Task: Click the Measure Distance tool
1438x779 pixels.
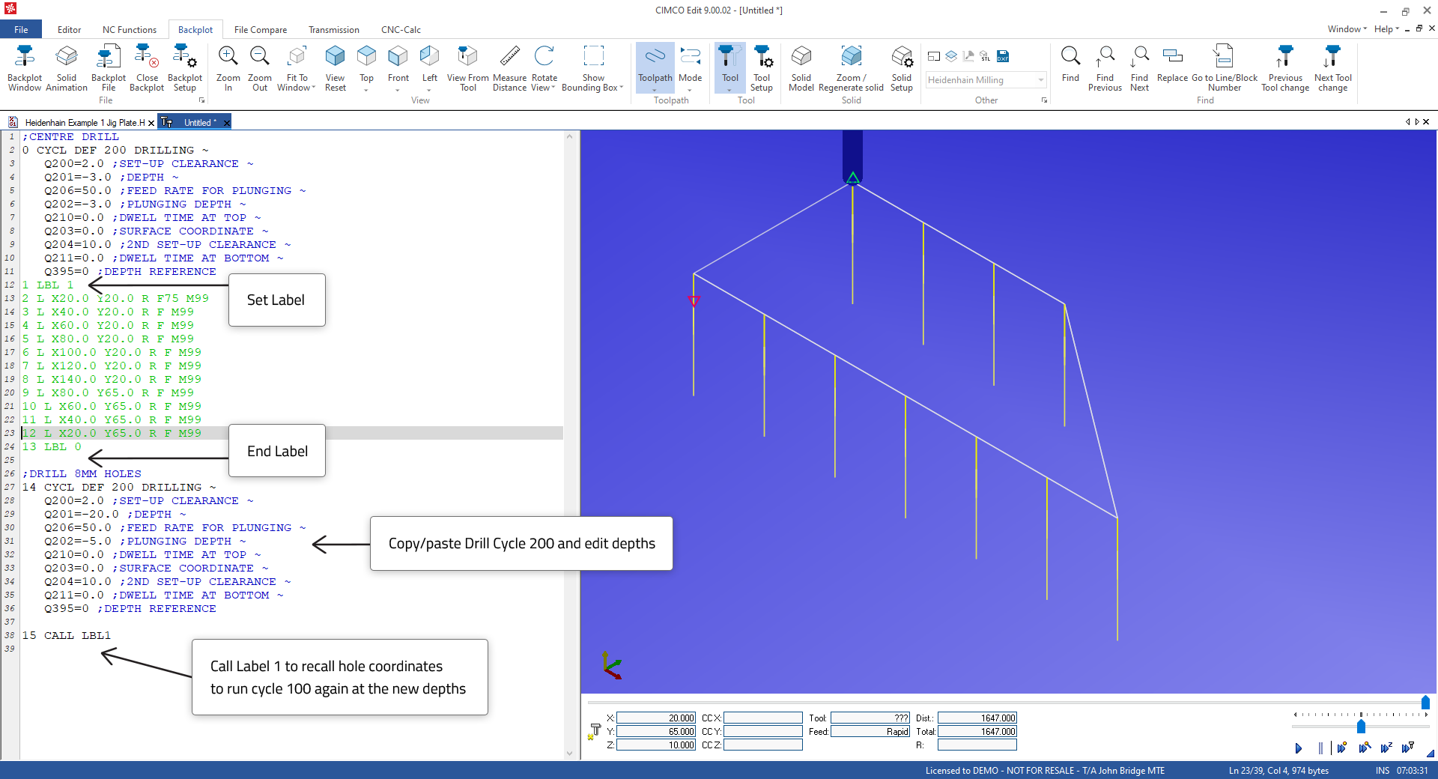Action: click(x=509, y=68)
